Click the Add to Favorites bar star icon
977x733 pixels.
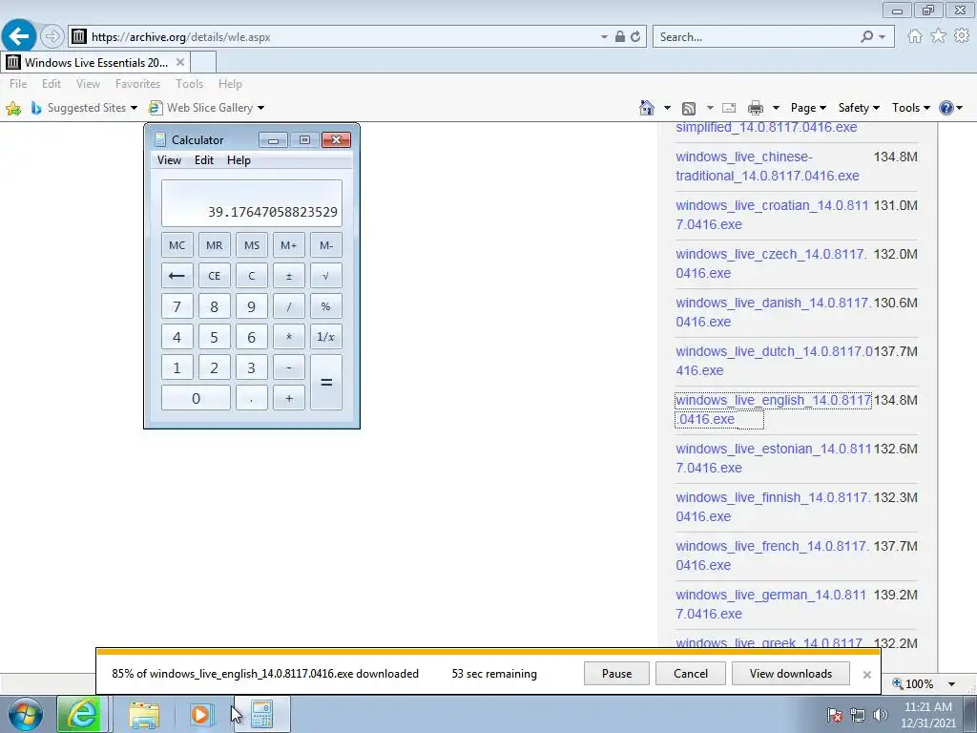13,108
